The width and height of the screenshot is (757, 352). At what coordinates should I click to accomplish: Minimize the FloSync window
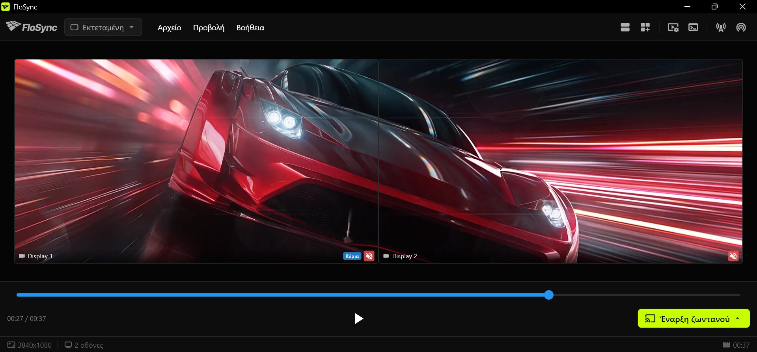687,7
